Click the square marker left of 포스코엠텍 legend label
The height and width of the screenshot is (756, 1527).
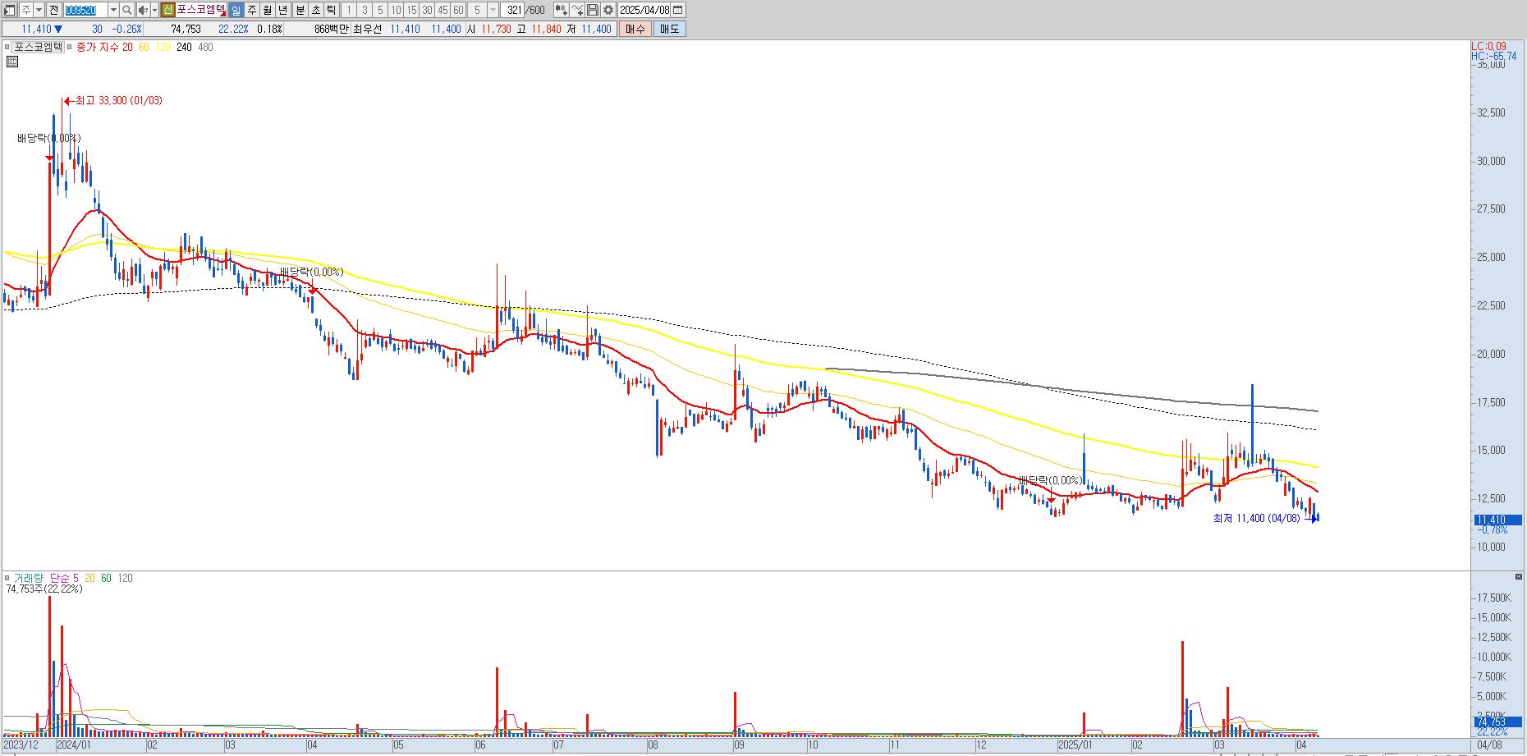click(7, 47)
